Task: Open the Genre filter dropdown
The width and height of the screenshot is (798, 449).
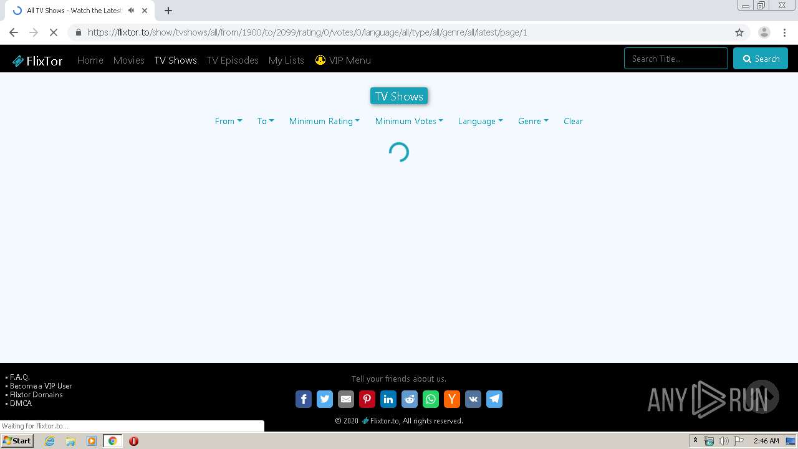Action: (533, 121)
